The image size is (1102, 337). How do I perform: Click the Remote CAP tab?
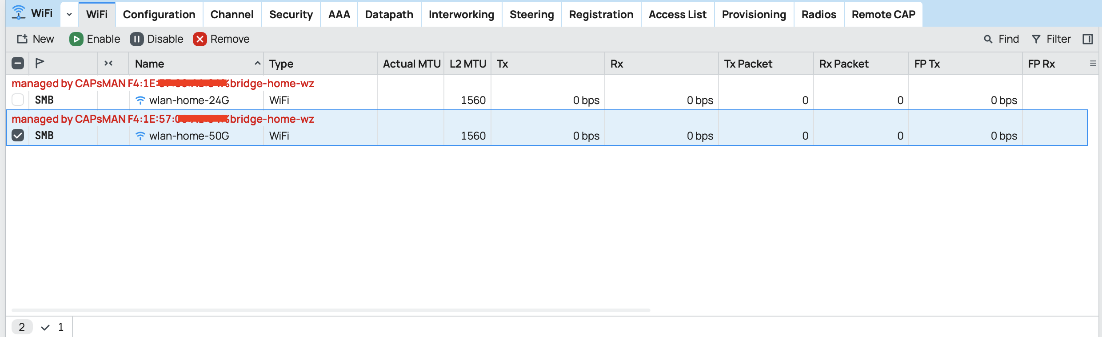(883, 14)
